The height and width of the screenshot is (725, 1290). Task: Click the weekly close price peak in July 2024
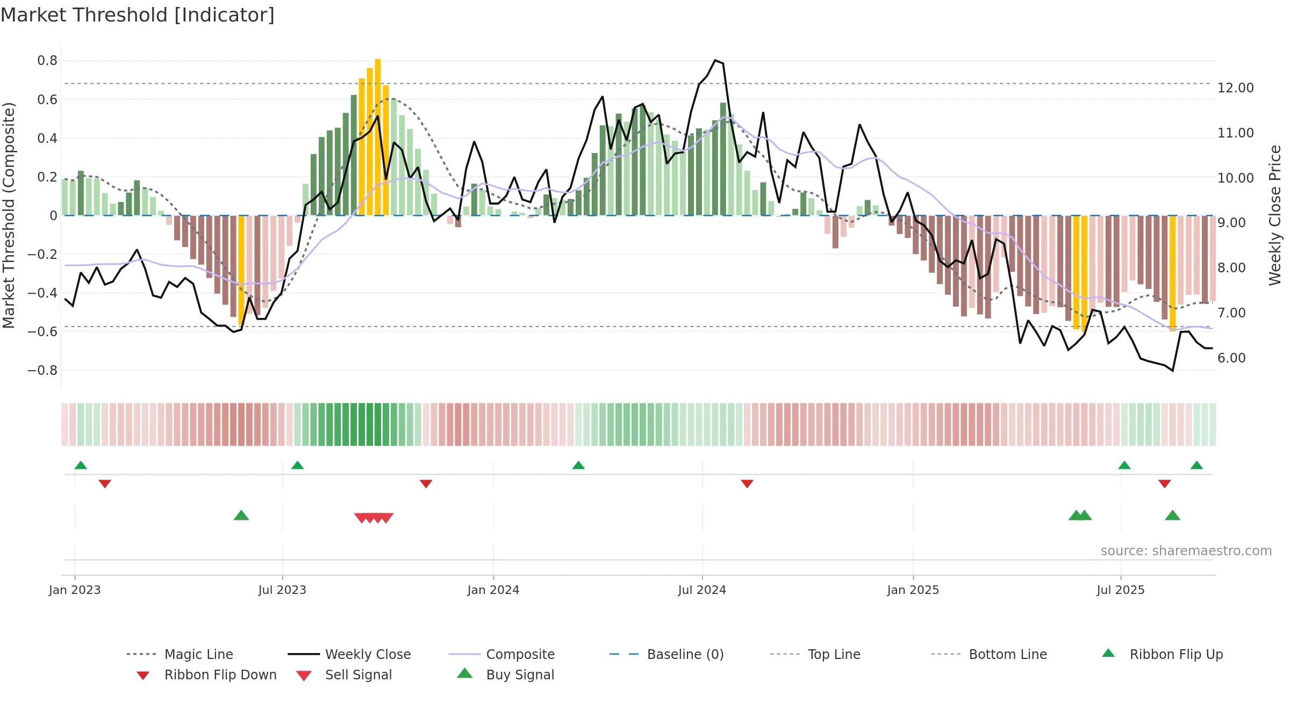click(x=715, y=60)
